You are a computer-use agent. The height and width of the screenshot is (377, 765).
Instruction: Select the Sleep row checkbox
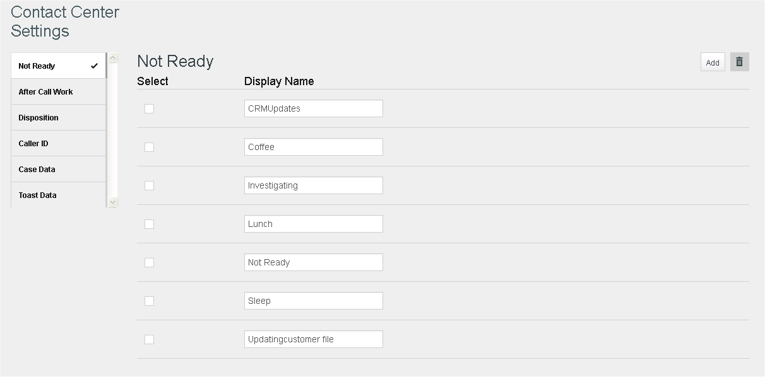[x=149, y=301]
